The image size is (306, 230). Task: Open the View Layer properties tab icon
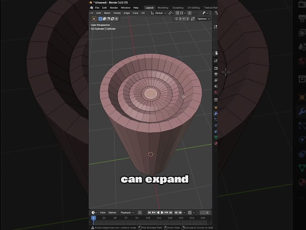[x=216, y=80]
